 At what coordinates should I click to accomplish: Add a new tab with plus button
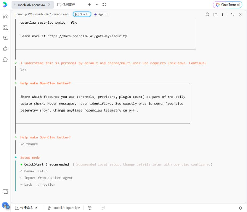pos(90,5)
